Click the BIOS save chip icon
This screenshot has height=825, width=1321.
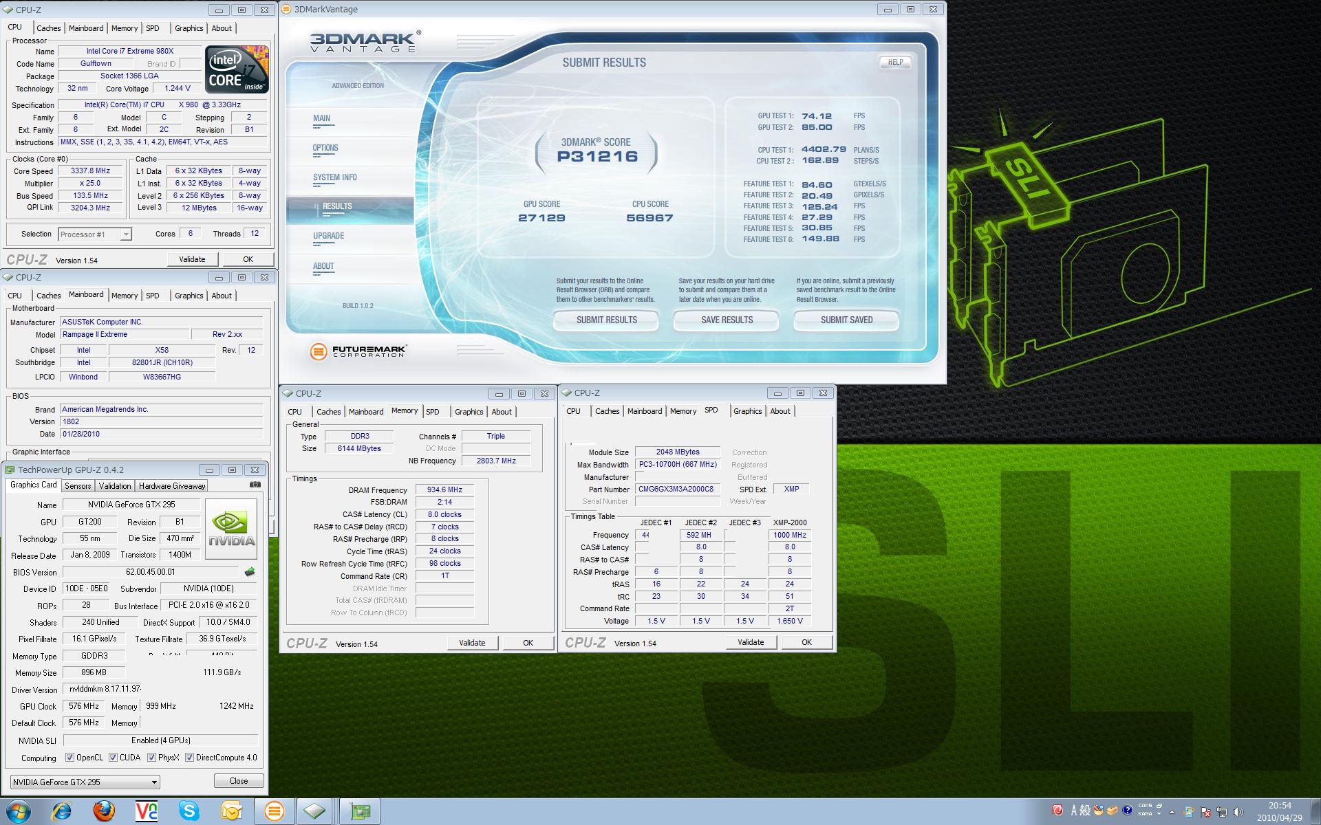[x=250, y=572]
